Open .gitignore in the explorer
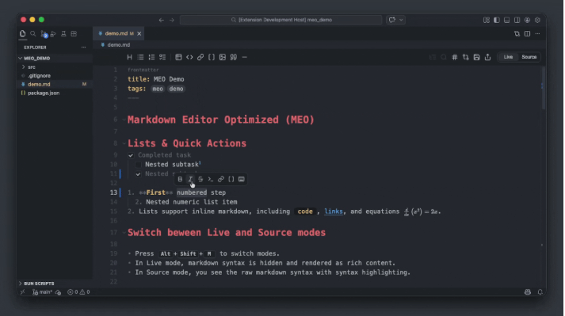This screenshot has height=316, width=565. (55, 76)
